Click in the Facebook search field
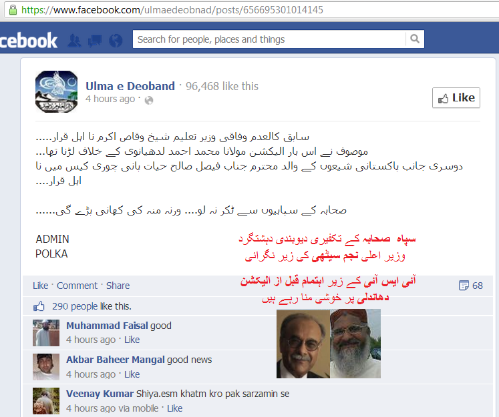 click(269, 39)
